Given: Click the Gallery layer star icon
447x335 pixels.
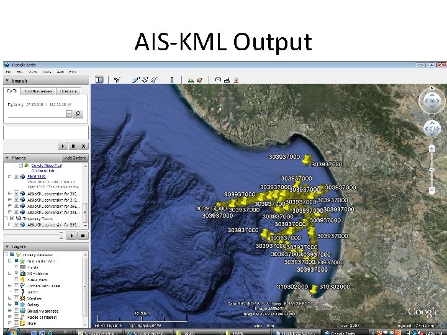Looking at the screenshot, I should coord(22,305).
